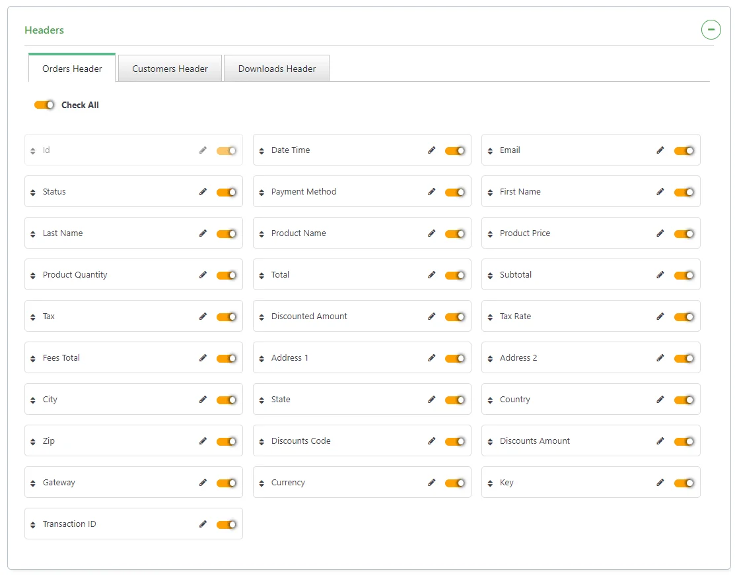This screenshot has height=575, width=735.
Task: Edit the Country header label
Action: pyautogui.click(x=660, y=400)
